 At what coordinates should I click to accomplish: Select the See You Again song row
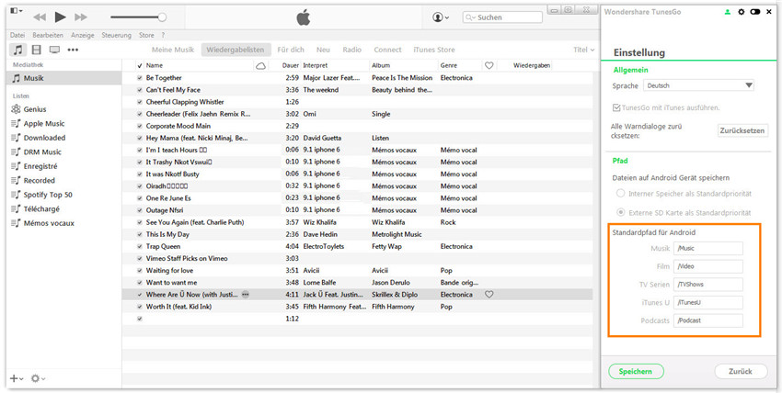357,222
